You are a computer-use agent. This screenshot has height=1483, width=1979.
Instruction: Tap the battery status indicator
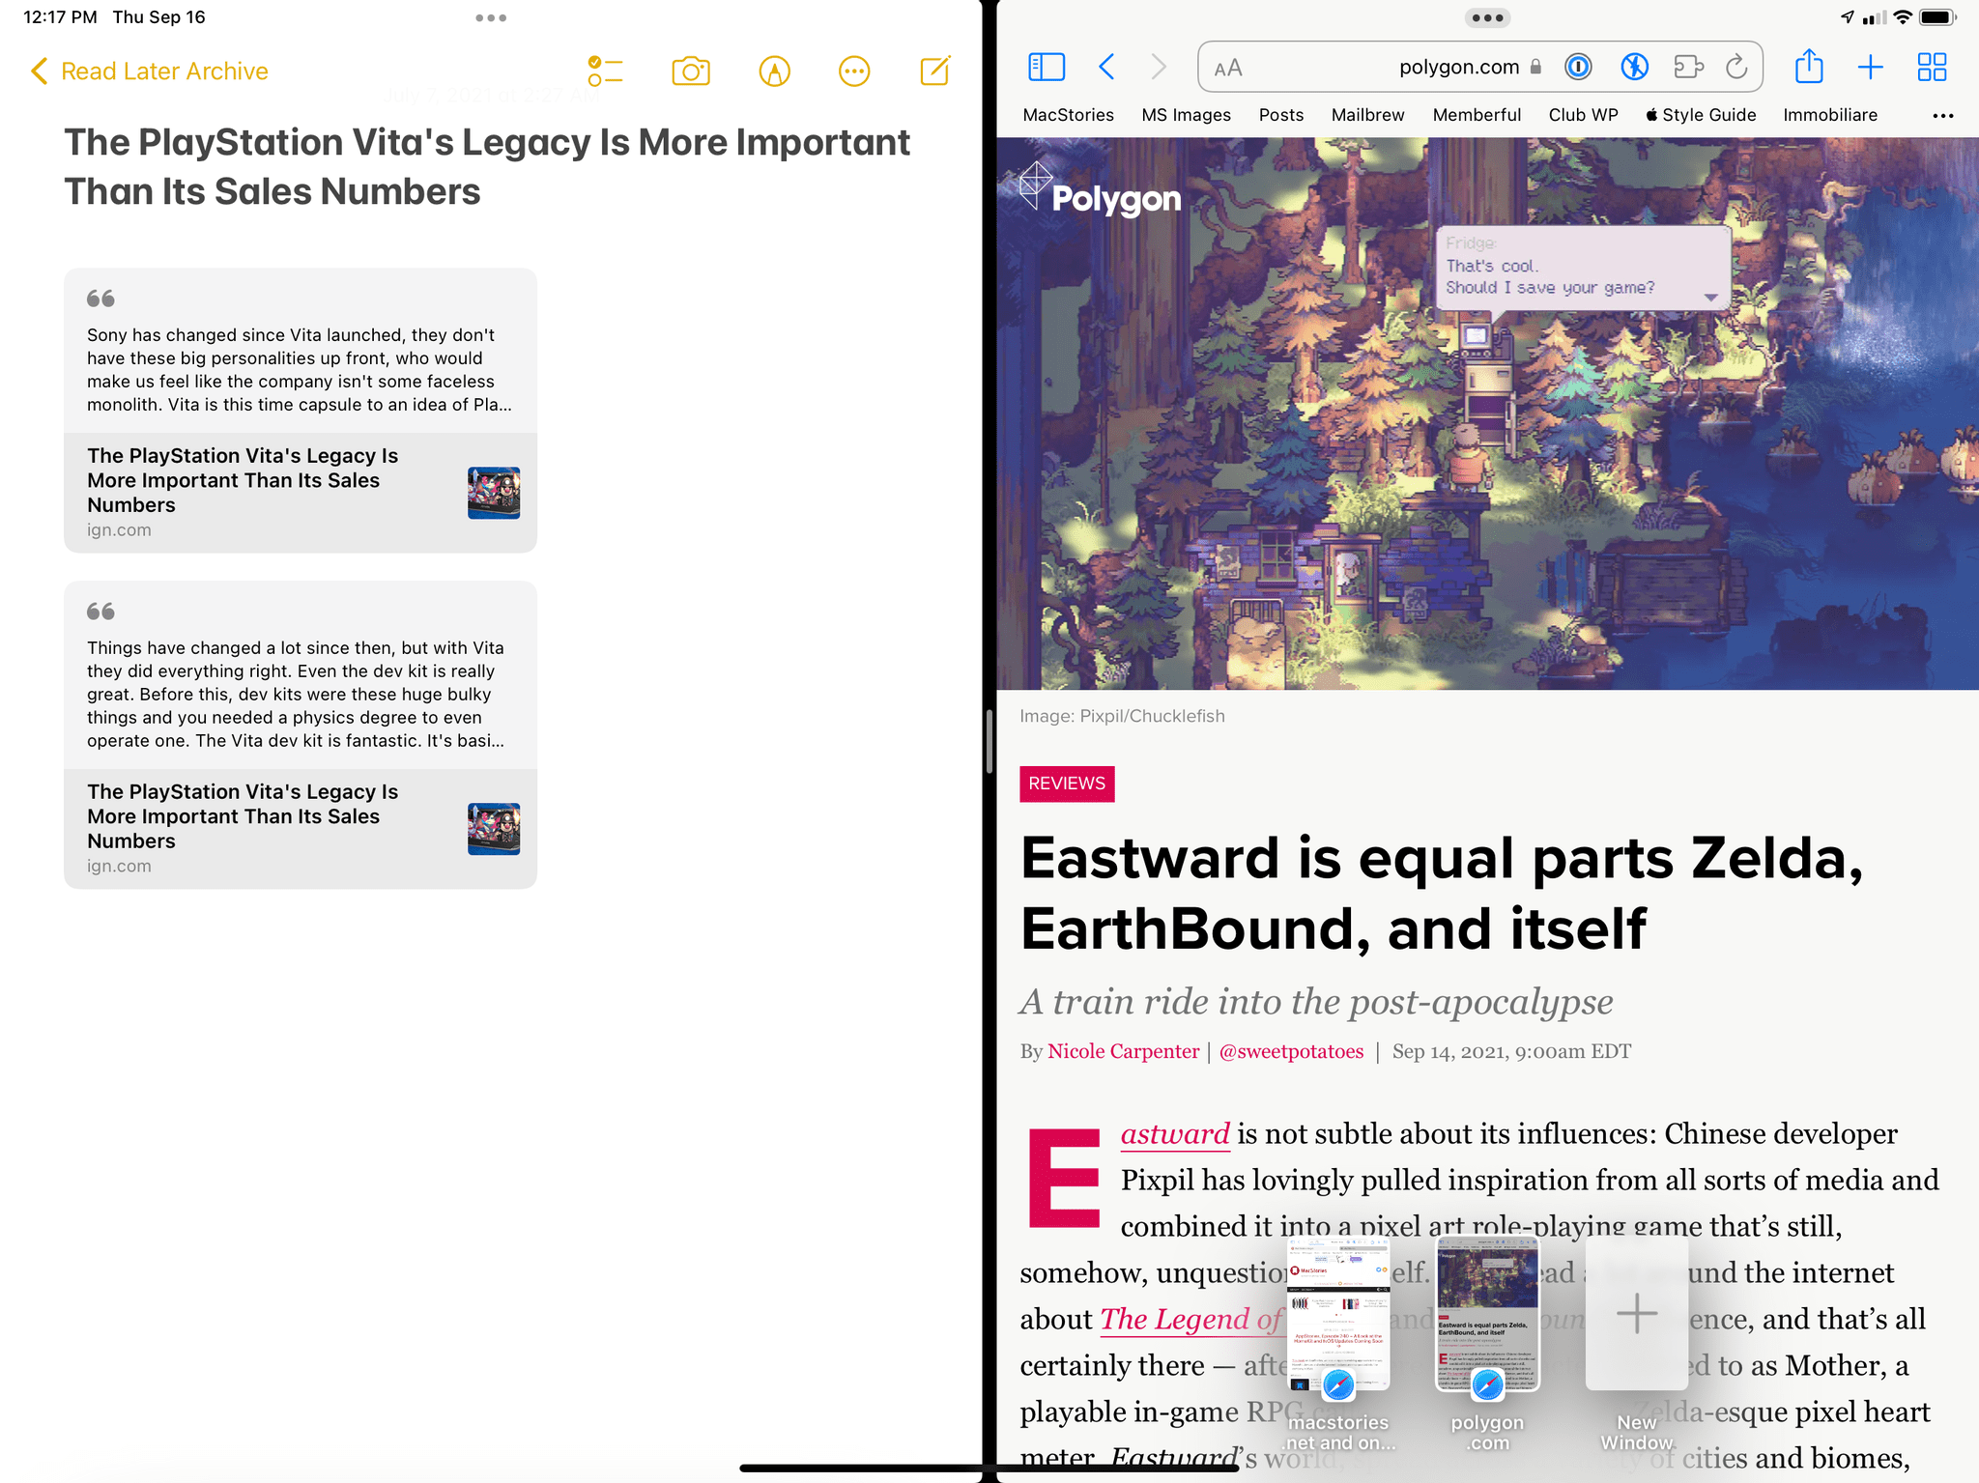pos(1937,17)
